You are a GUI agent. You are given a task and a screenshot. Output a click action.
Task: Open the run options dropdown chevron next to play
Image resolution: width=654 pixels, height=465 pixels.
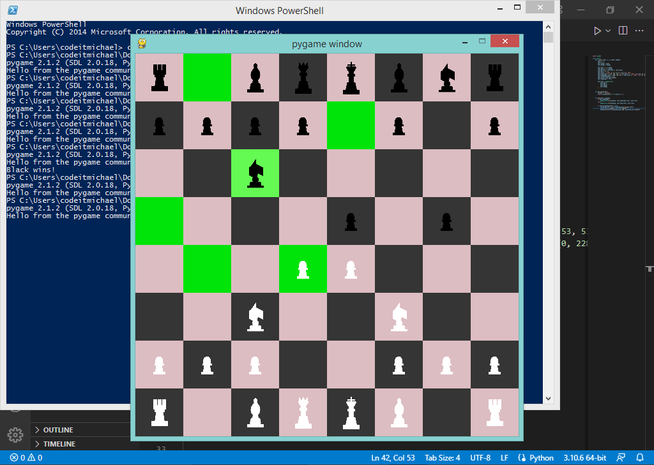607,30
